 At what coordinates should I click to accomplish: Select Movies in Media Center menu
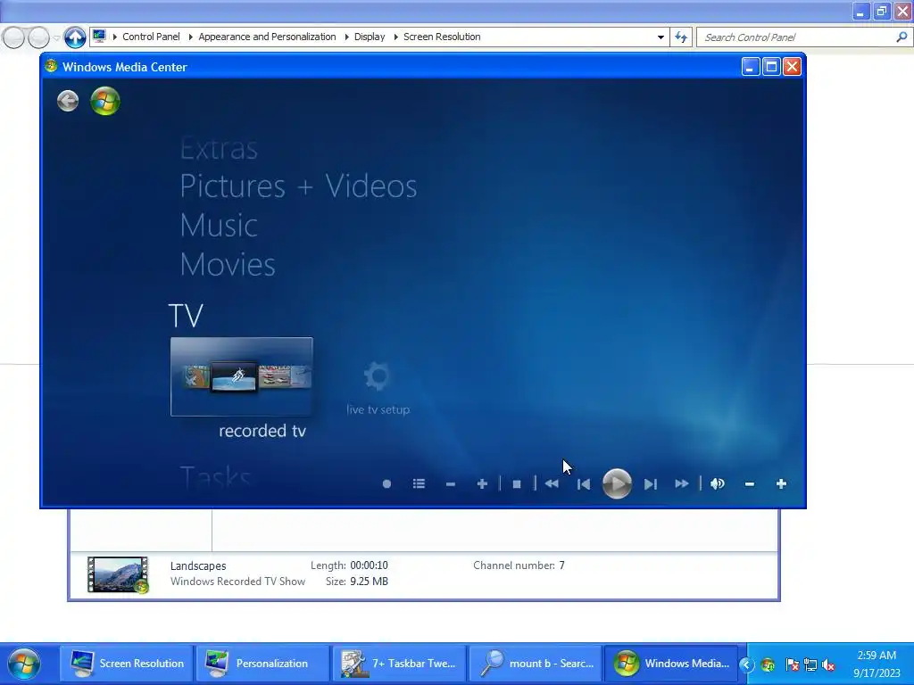click(228, 264)
